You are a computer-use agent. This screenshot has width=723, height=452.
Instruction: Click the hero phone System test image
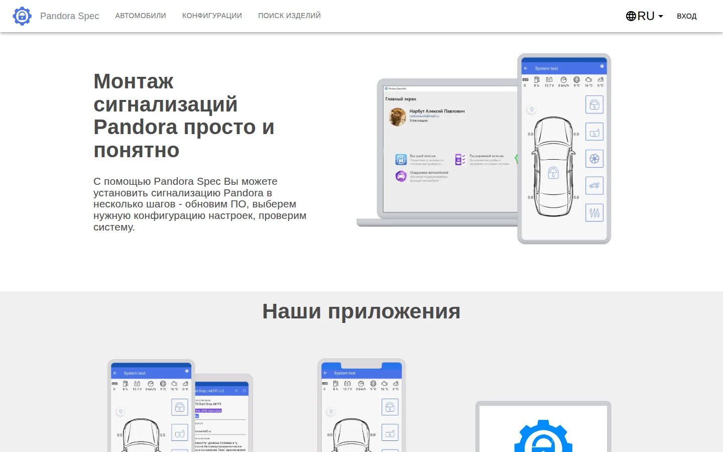tap(564, 149)
